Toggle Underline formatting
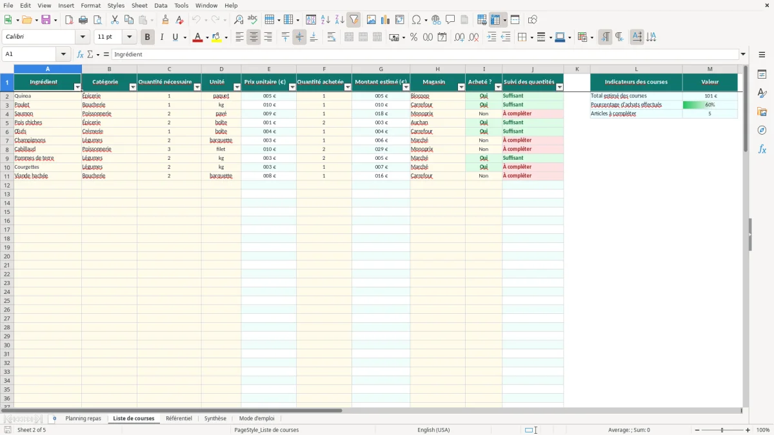 (175, 37)
